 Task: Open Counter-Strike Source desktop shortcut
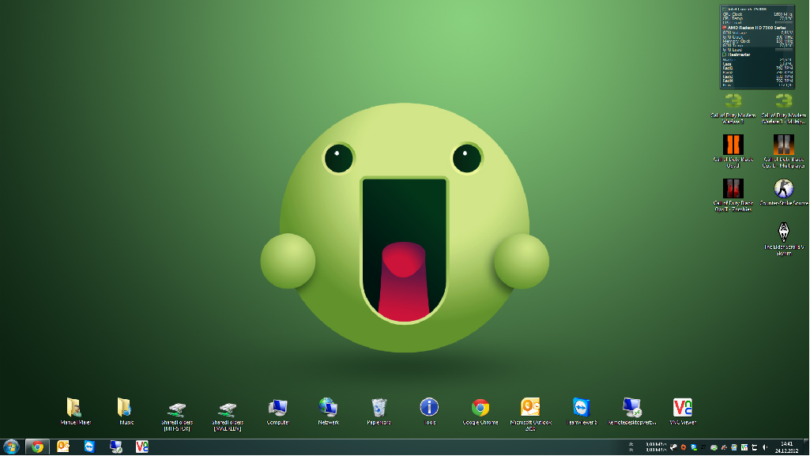tap(783, 189)
